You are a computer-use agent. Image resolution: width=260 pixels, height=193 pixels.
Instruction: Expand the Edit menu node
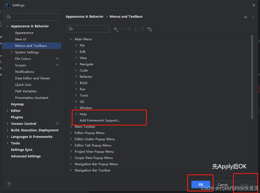(76, 52)
